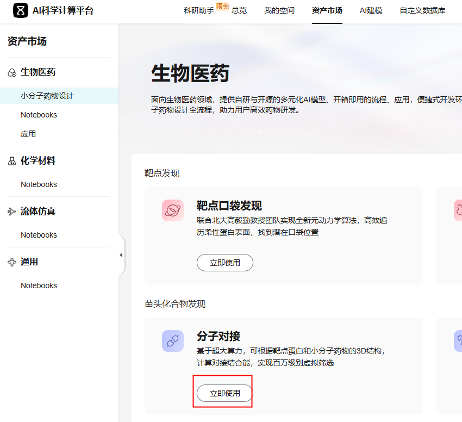Click the 化学材料 flask icon in sidebar

tap(12, 161)
